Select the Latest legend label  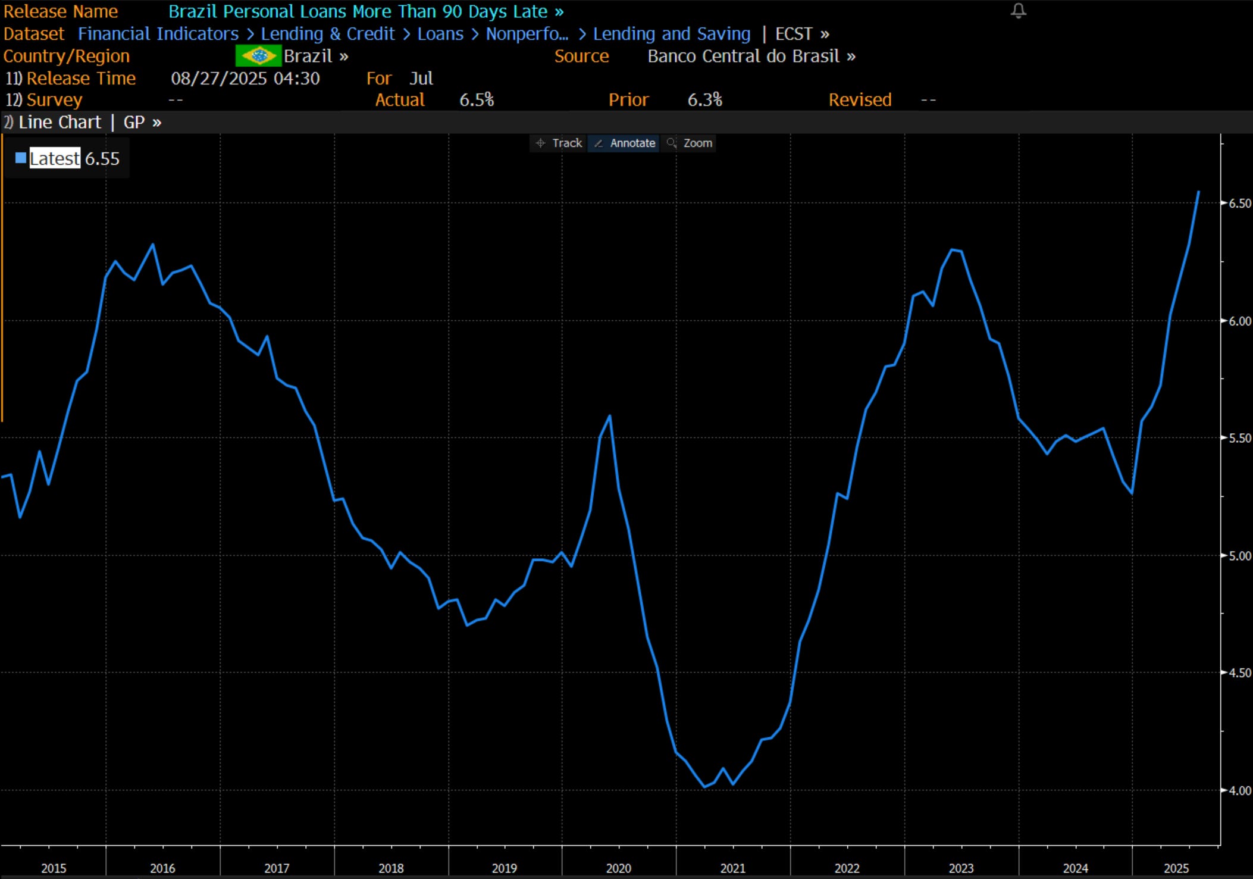[x=54, y=158]
